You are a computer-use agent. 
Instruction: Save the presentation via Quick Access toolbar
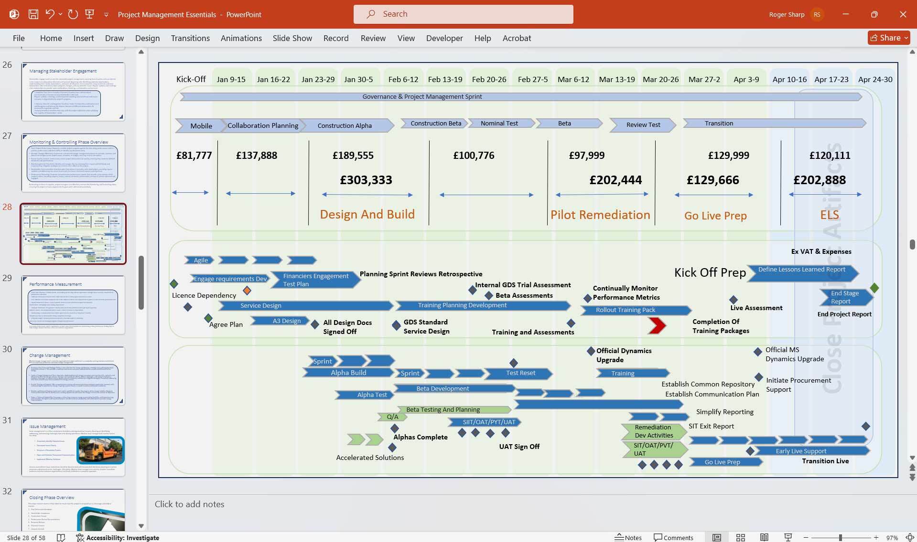(33, 14)
